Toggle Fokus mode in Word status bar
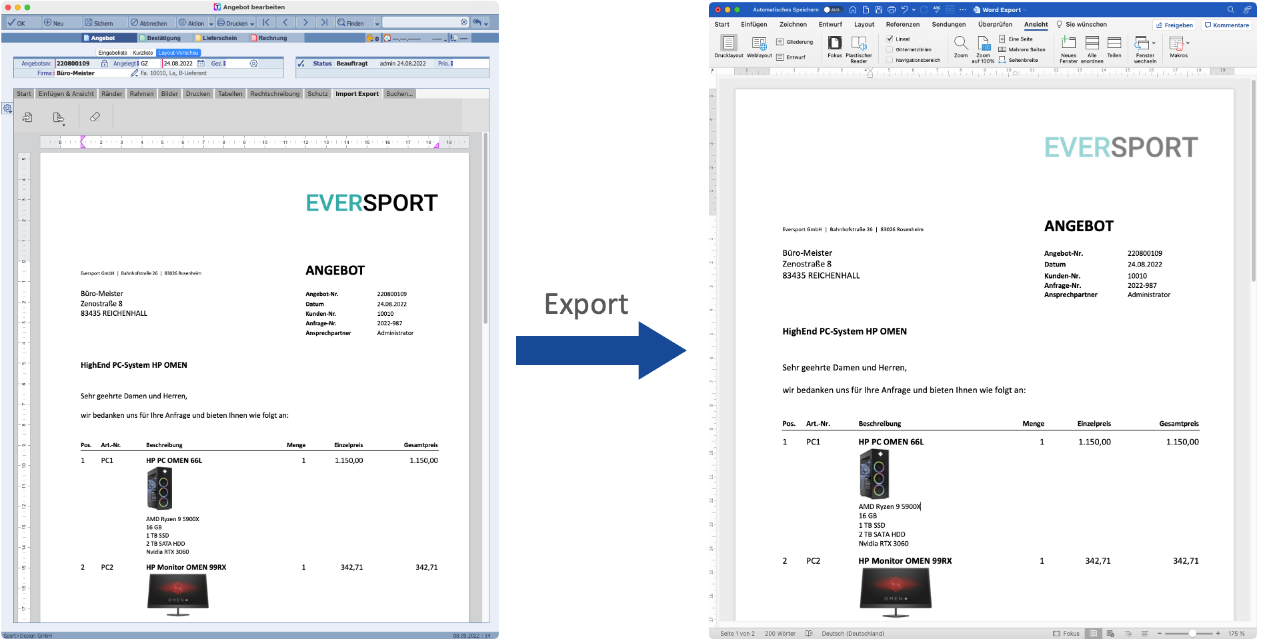This screenshot has width=1261, height=643. [1066, 634]
